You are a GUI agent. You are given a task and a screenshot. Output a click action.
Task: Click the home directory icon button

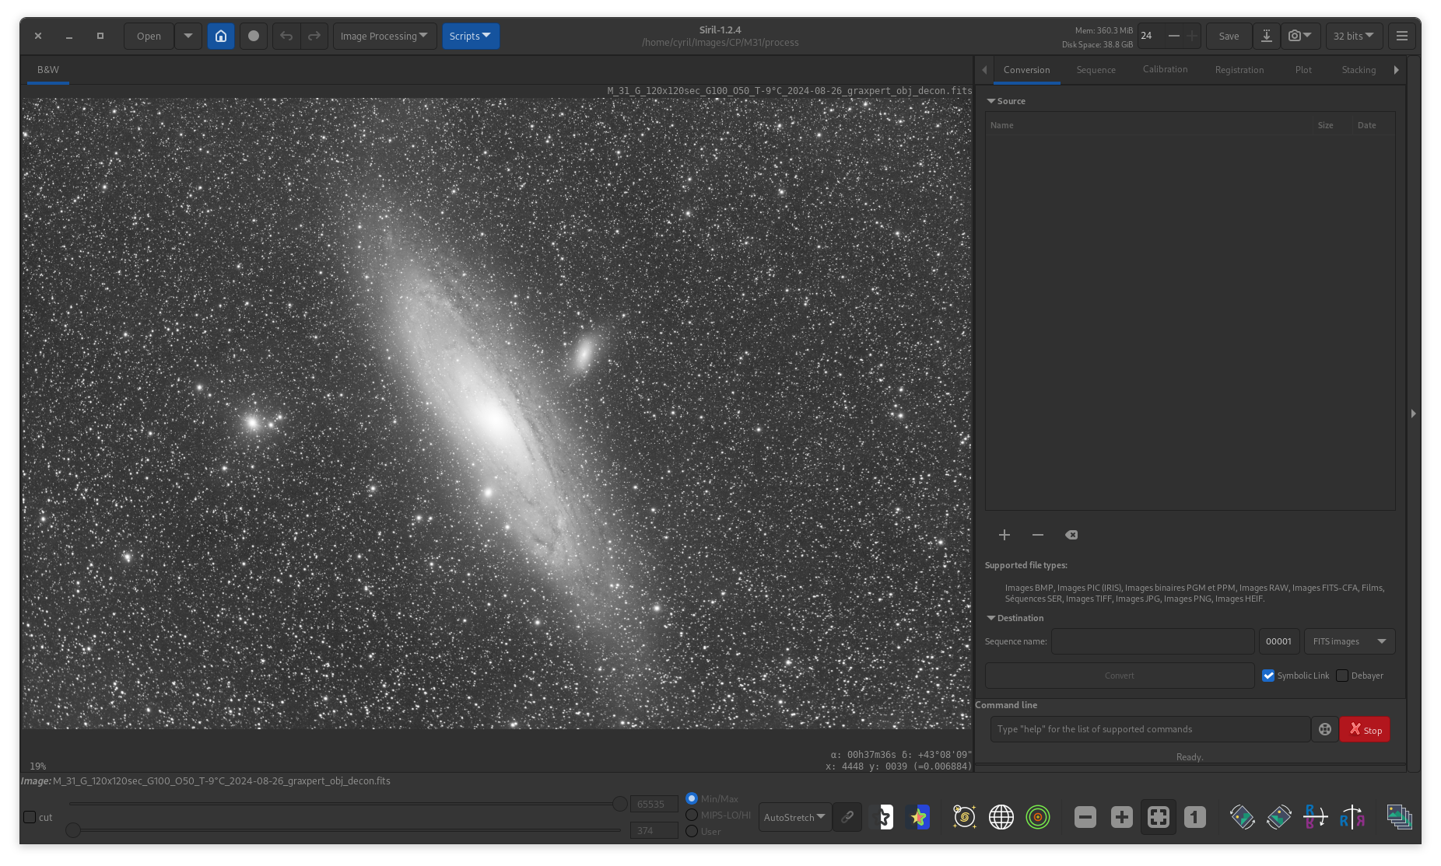pos(221,36)
